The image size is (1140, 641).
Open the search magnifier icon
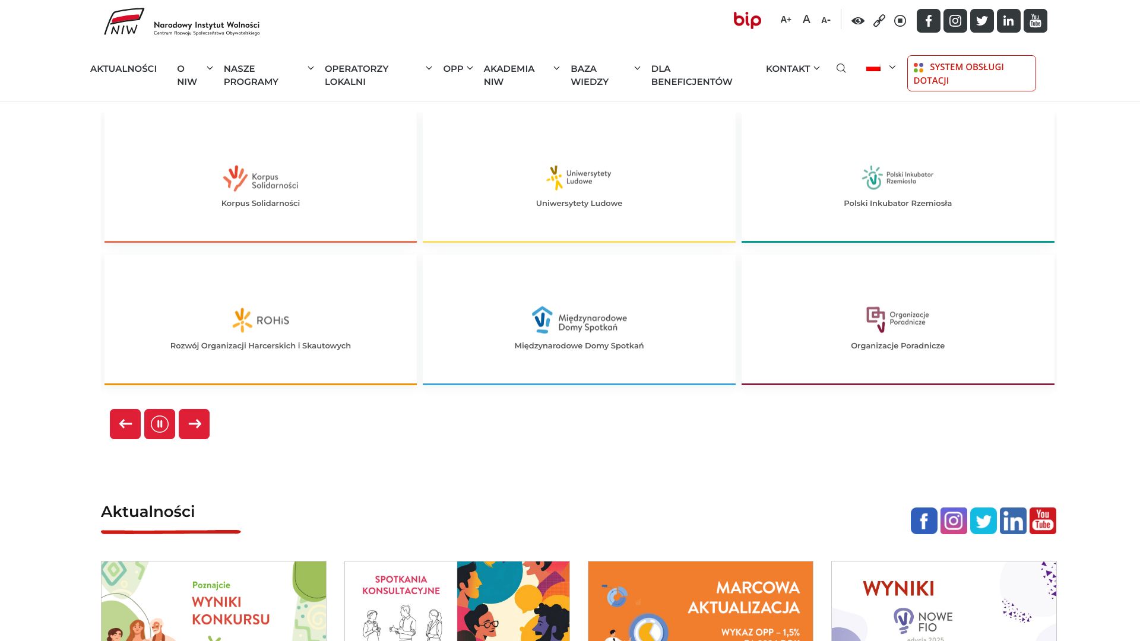point(841,68)
